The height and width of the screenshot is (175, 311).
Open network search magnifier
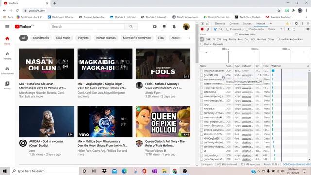point(221,29)
